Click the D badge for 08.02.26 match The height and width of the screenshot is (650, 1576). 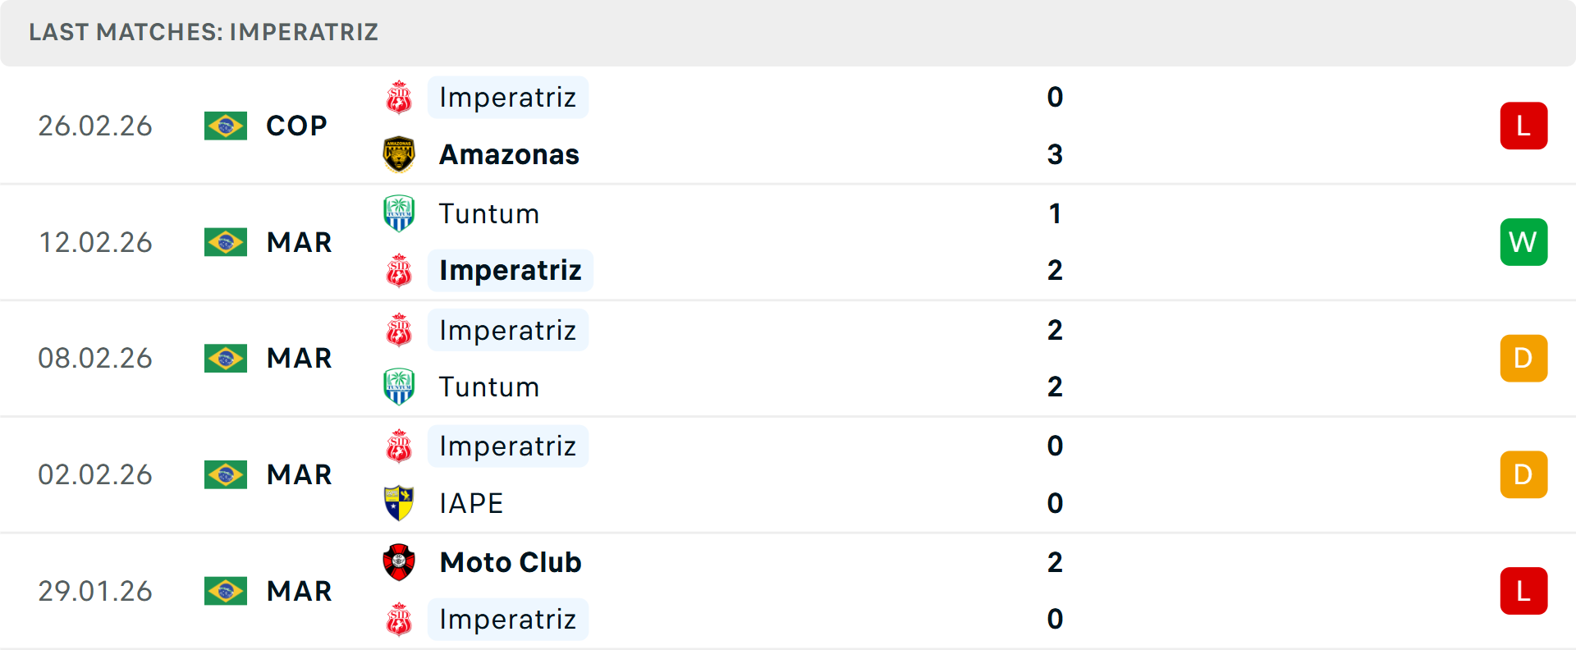1523,359
